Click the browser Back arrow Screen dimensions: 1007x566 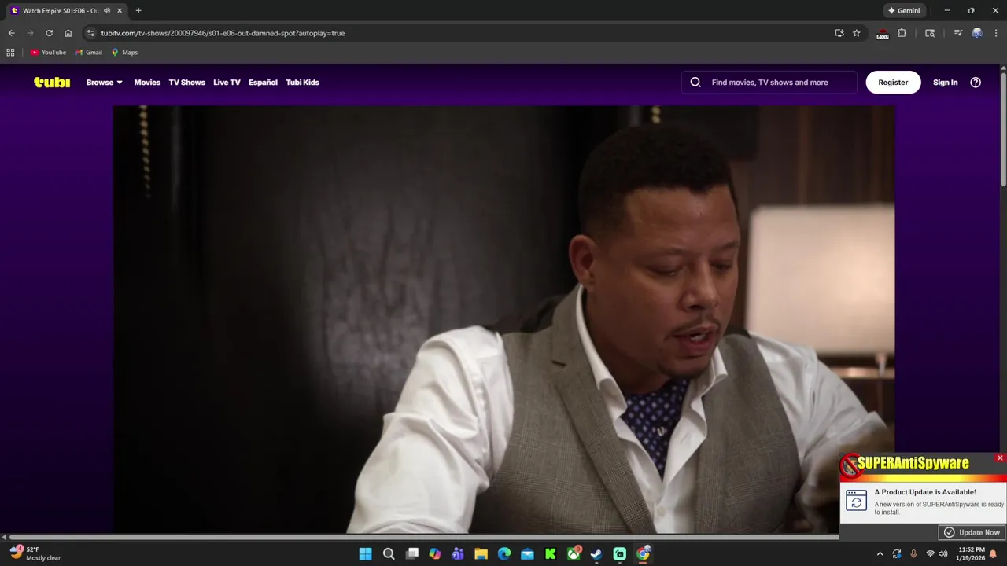[x=11, y=33]
